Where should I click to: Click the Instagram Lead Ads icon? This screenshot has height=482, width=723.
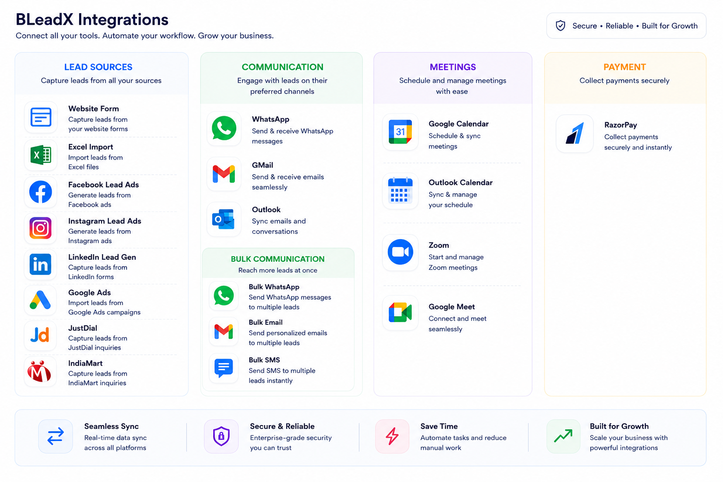click(x=41, y=228)
